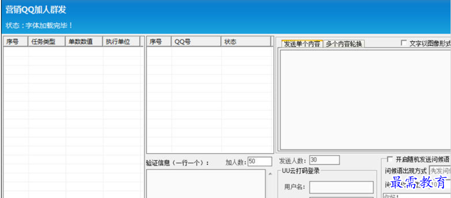Click the QQ号 column header

coord(196,42)
